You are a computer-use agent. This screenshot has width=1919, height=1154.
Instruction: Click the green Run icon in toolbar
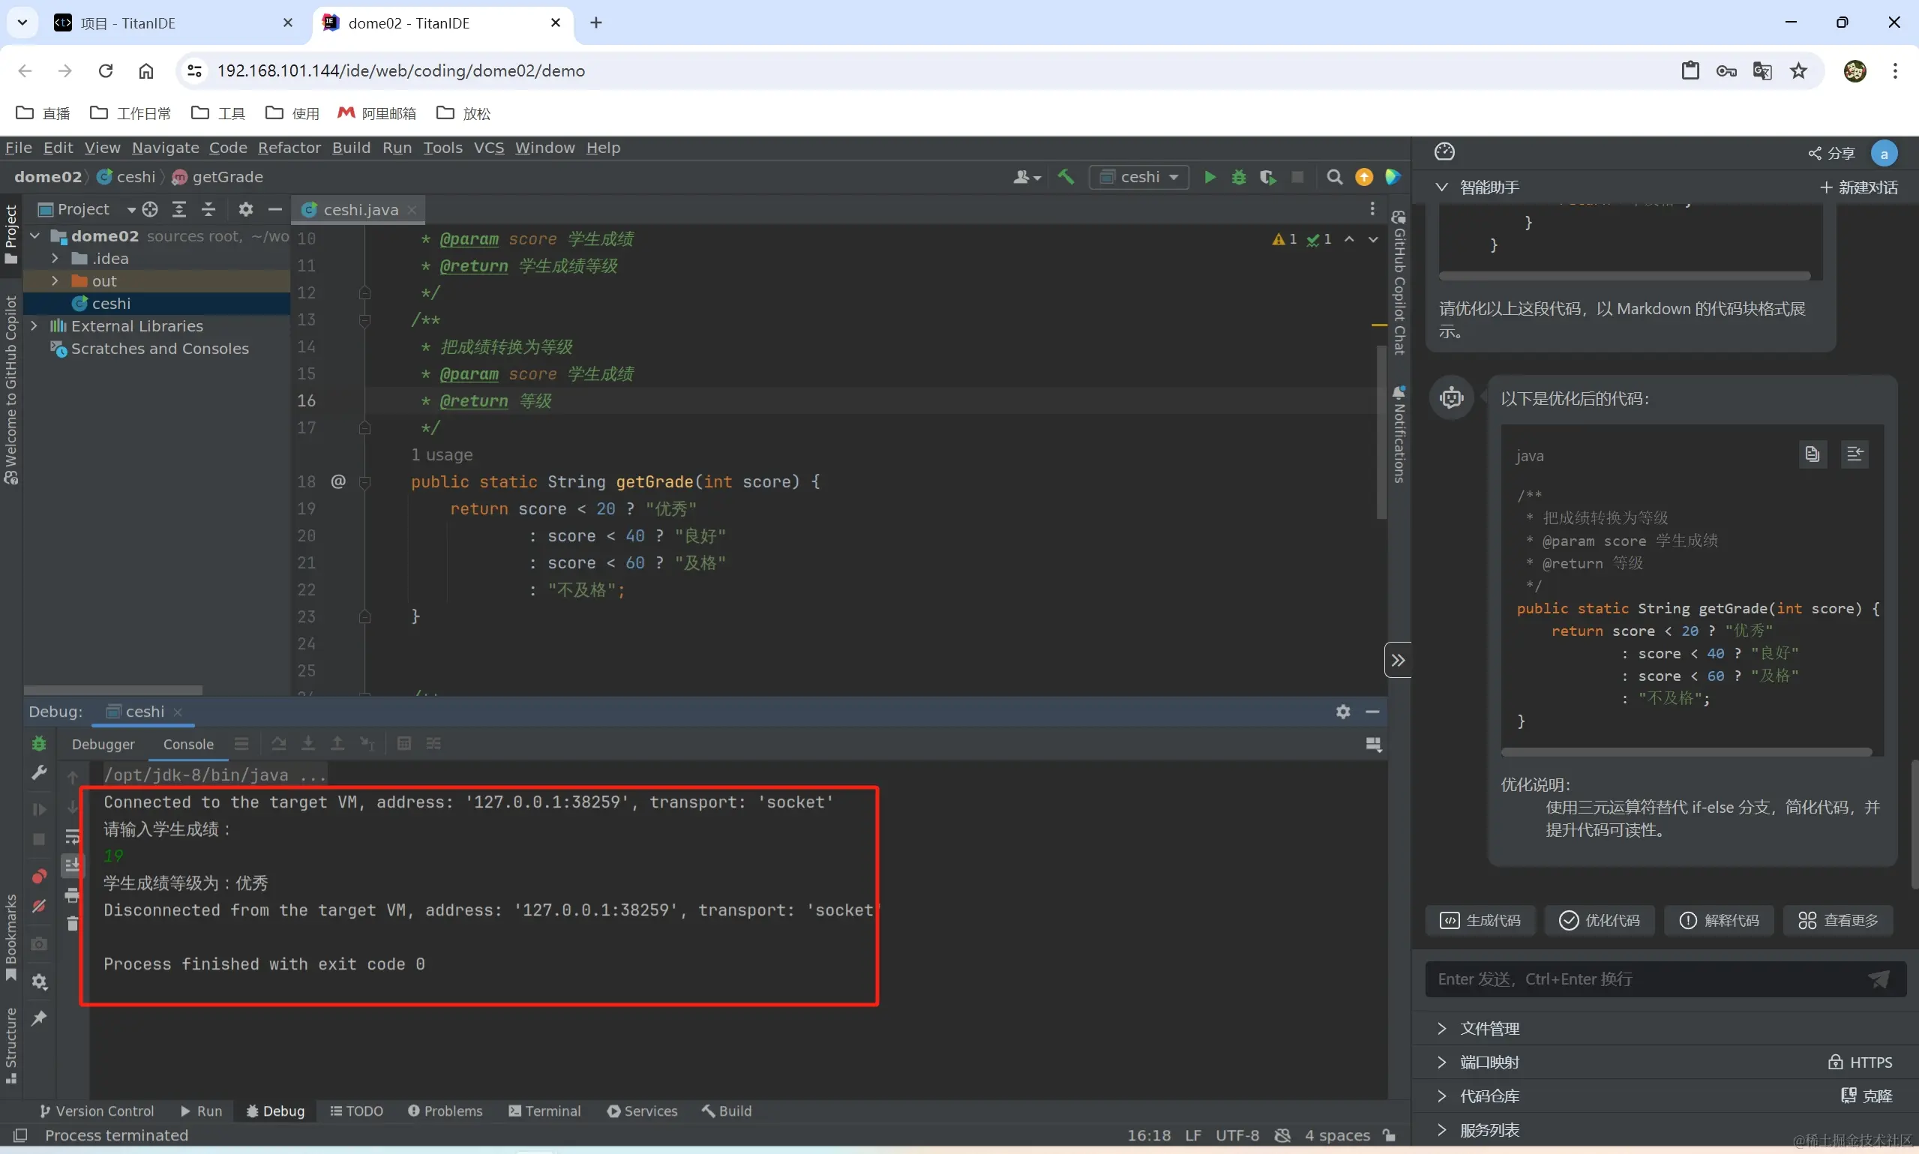coord(1210,177)
